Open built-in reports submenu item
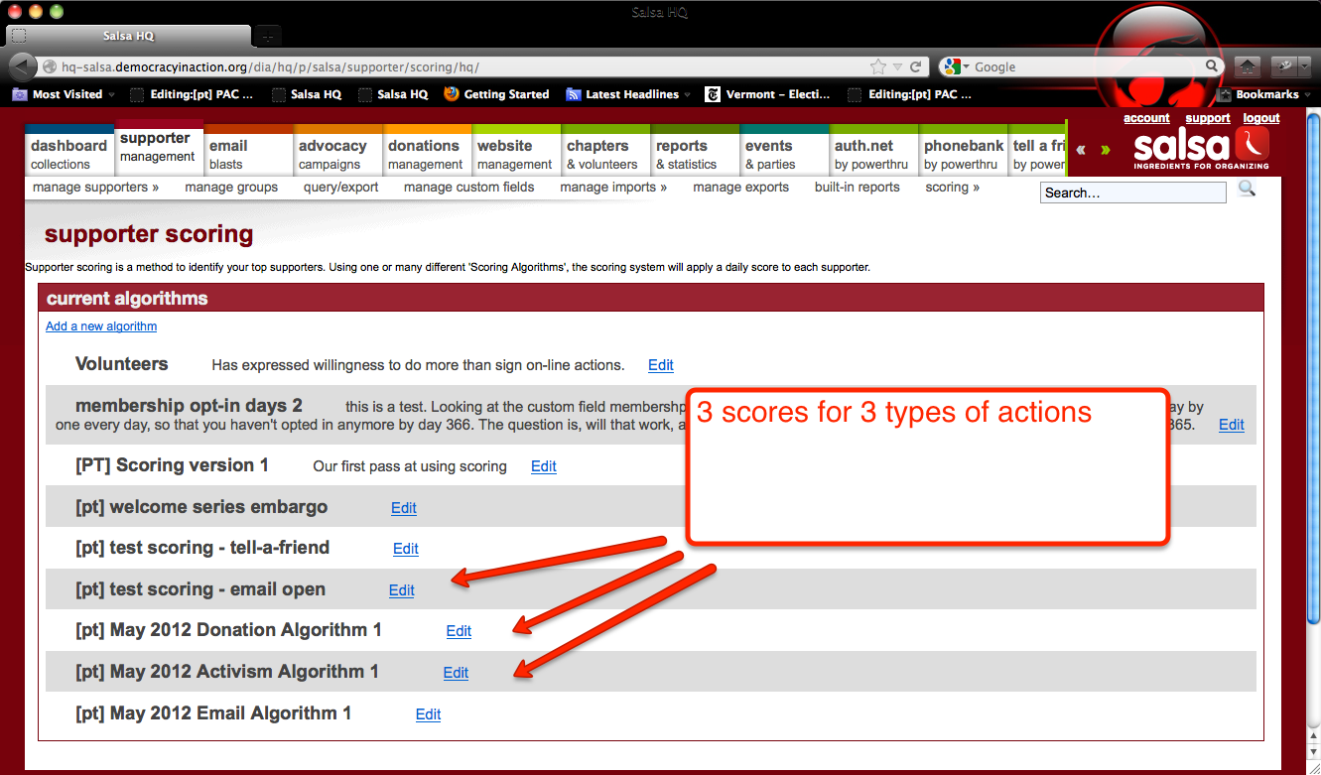This screenshot has width=1321, height=775. tap(857, 187)
